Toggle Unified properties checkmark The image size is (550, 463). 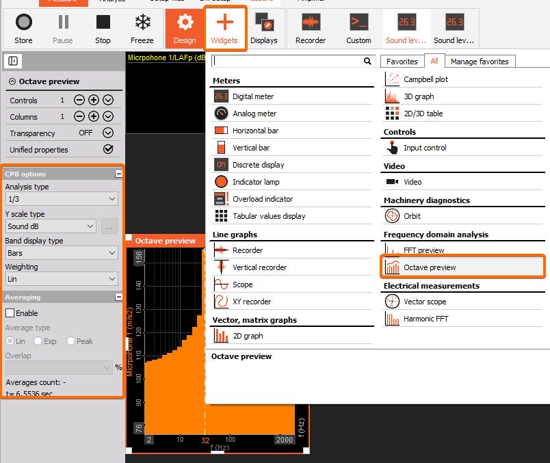pyautogui.click(x=108, y=149)
